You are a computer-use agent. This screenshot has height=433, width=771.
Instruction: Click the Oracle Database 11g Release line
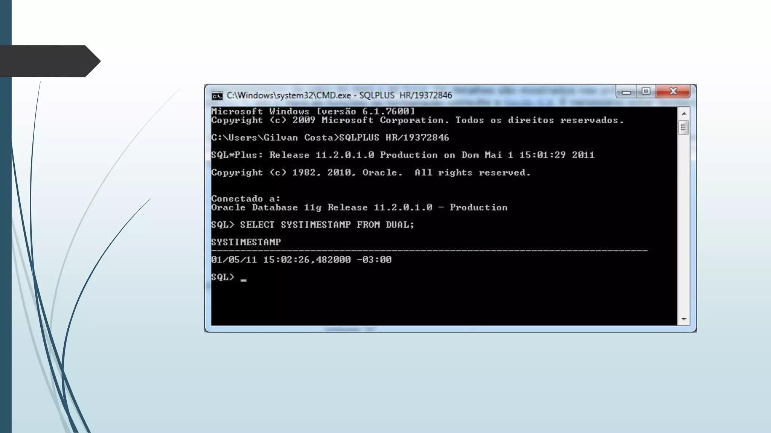click(x=359, y=207)
